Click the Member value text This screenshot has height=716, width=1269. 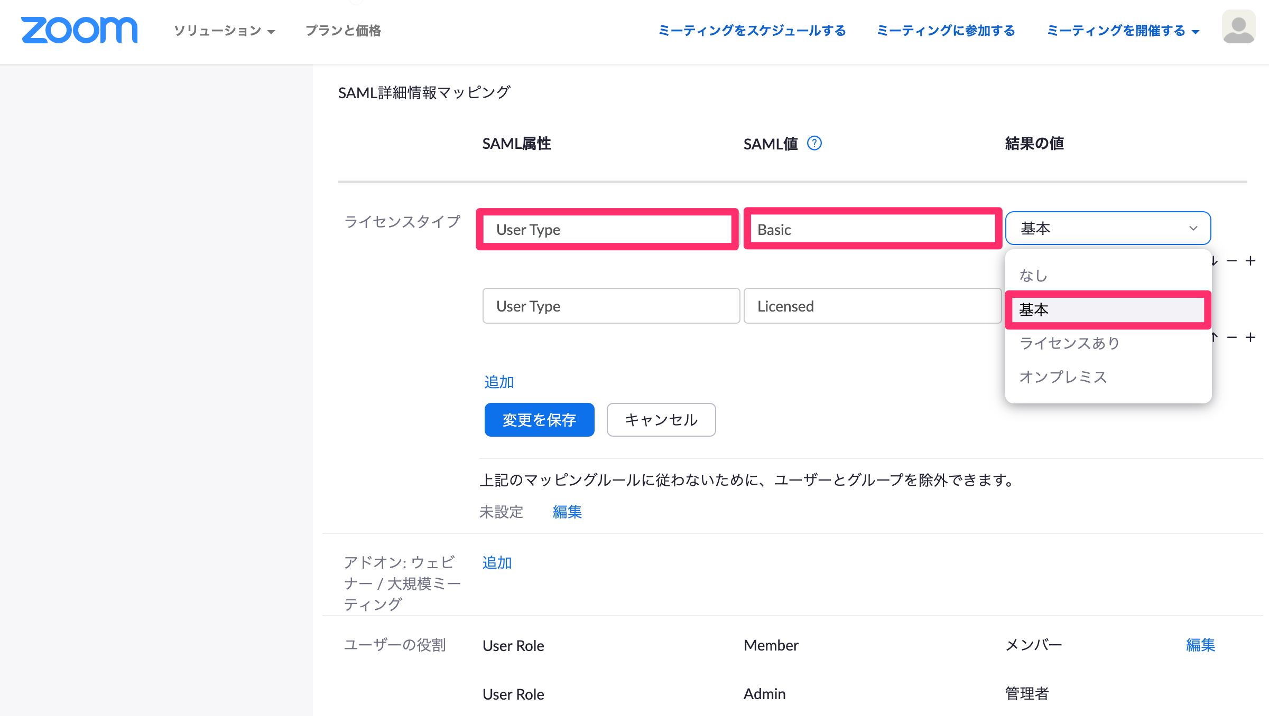tap(771, 645)
